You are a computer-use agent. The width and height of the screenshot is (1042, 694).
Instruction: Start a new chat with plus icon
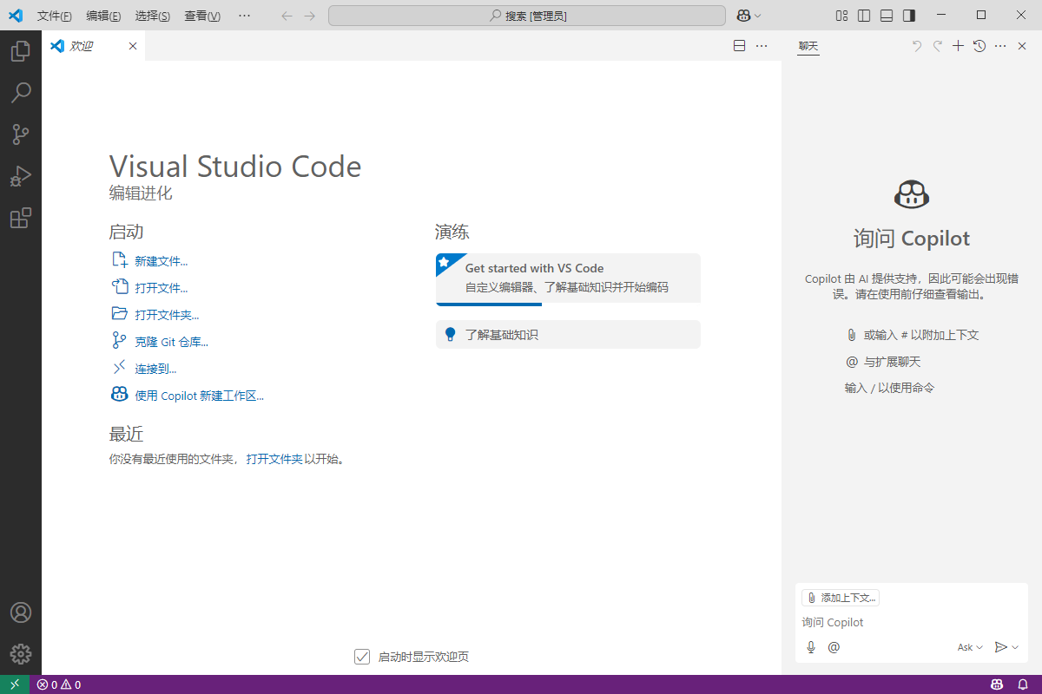pos(958,46)
